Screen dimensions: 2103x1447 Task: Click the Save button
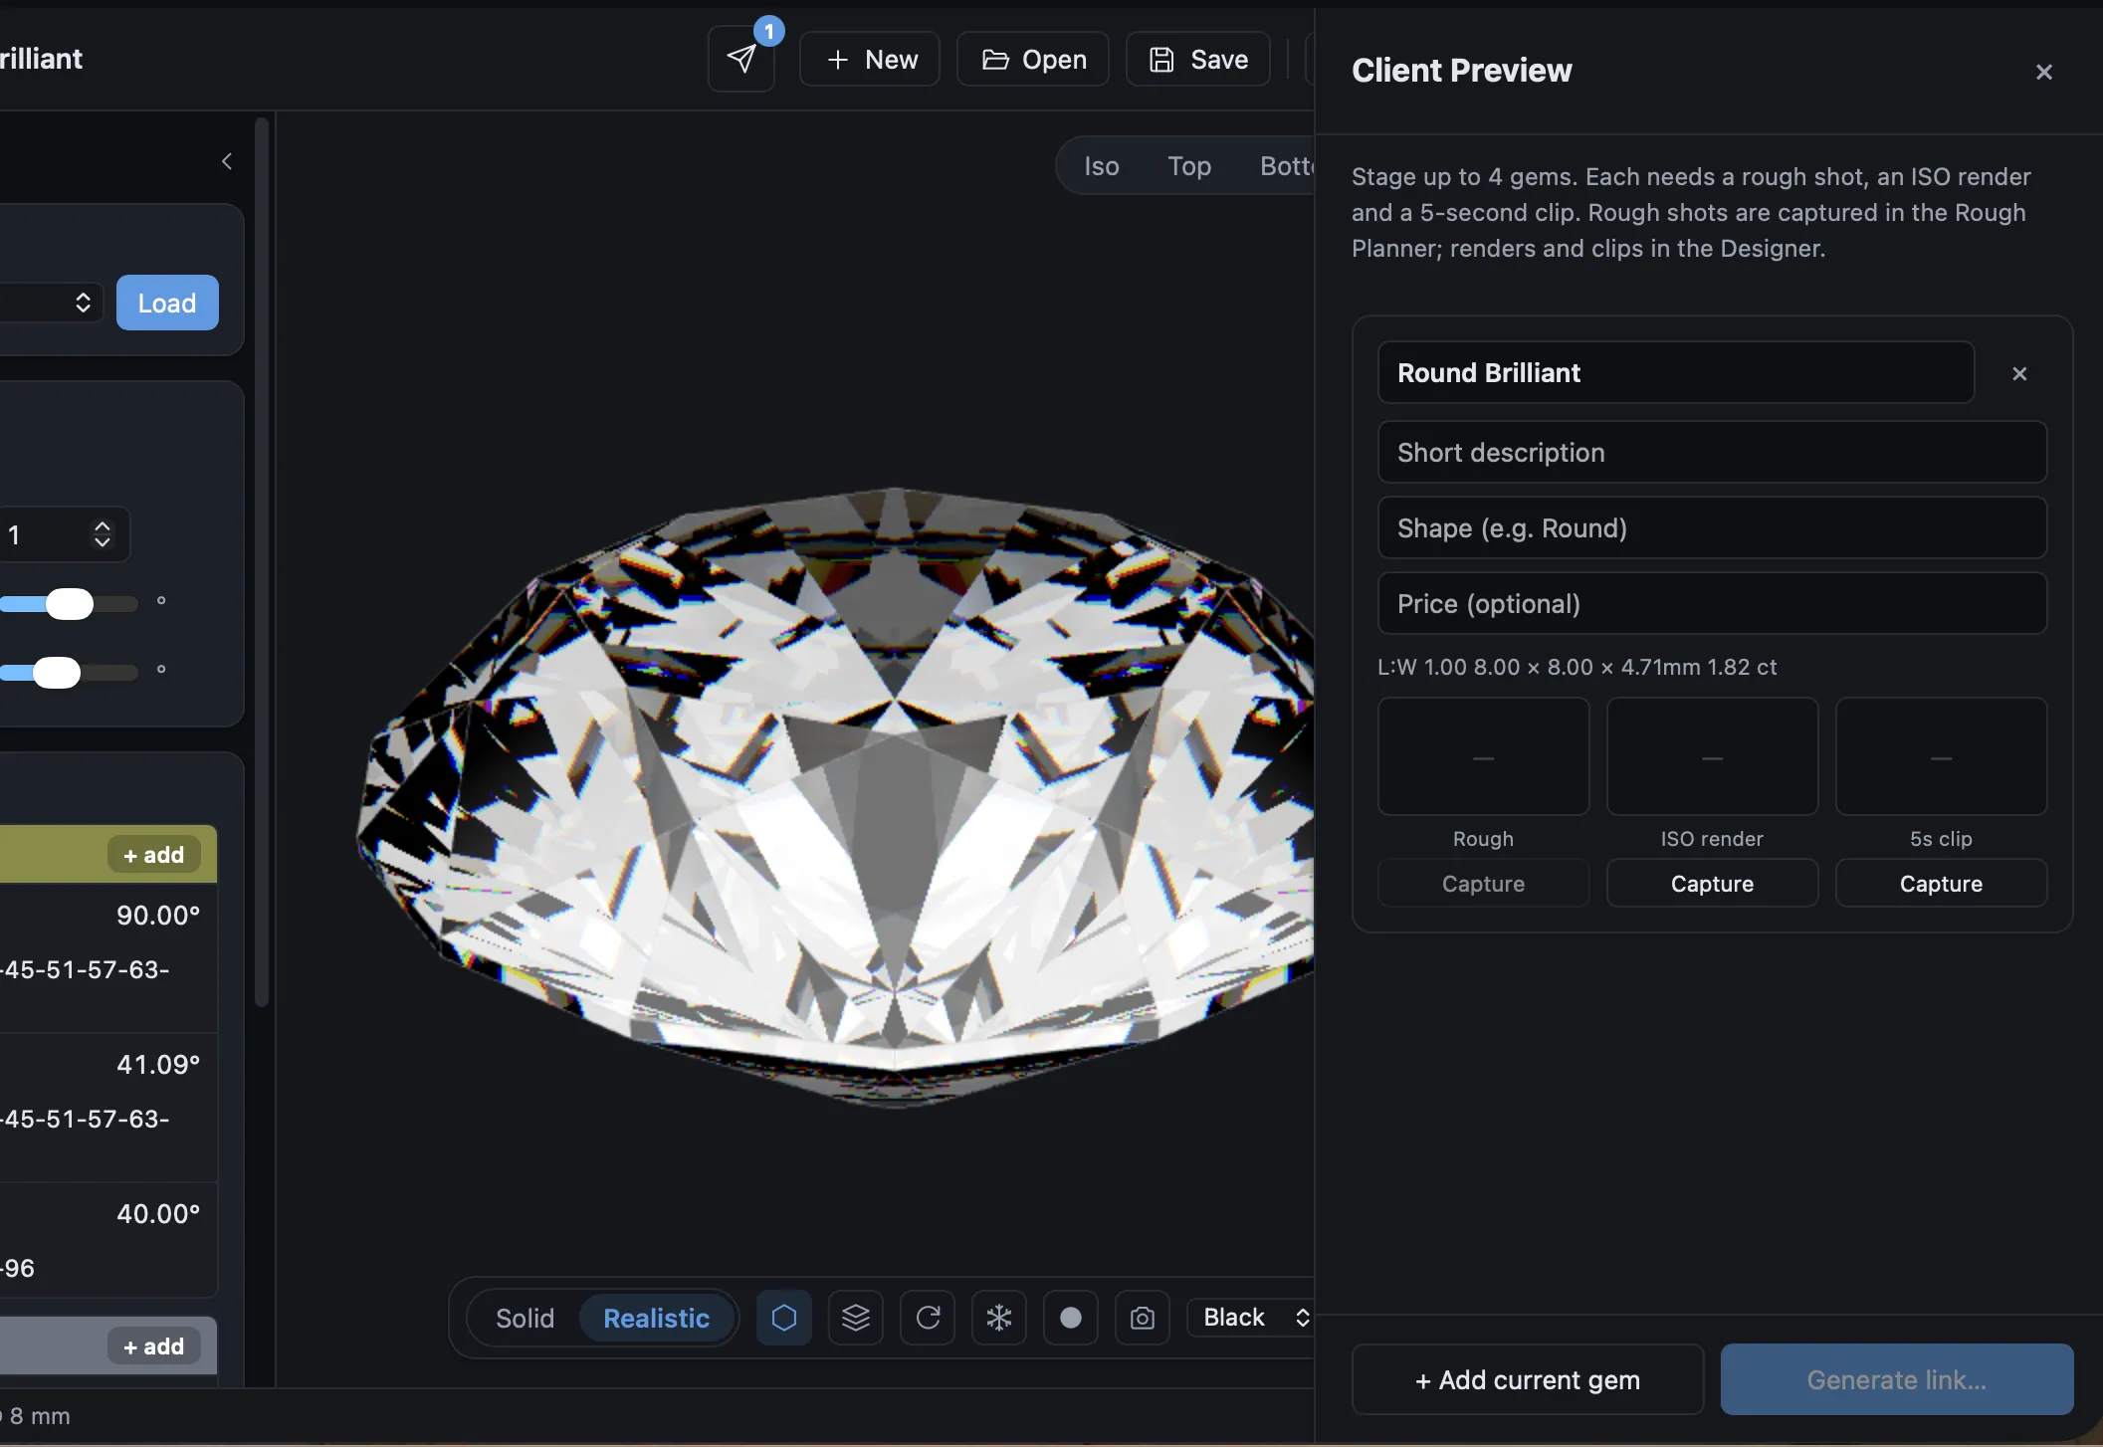[x=1198, y=59]
